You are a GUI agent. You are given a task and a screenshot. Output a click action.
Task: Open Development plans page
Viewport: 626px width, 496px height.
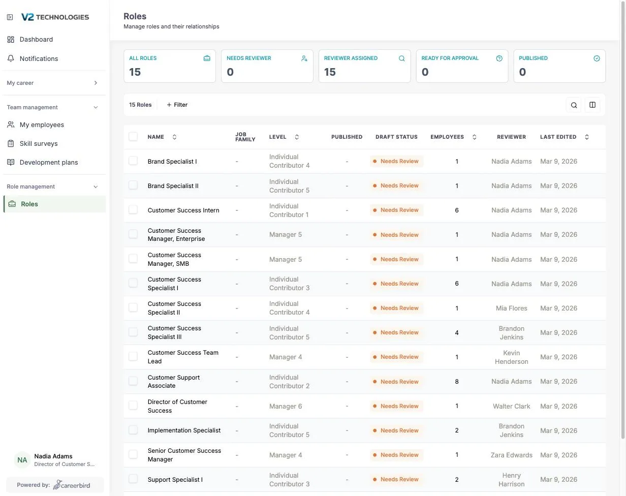[x=49, y=162]
